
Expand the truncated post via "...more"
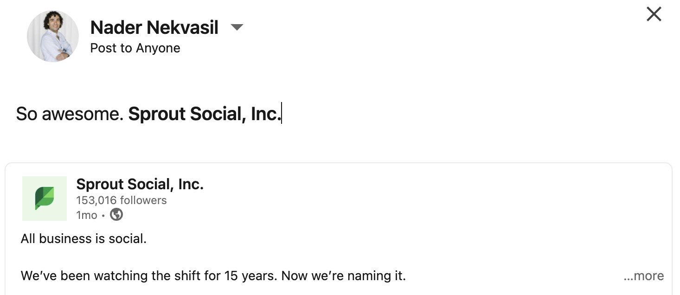coord(643,276)
